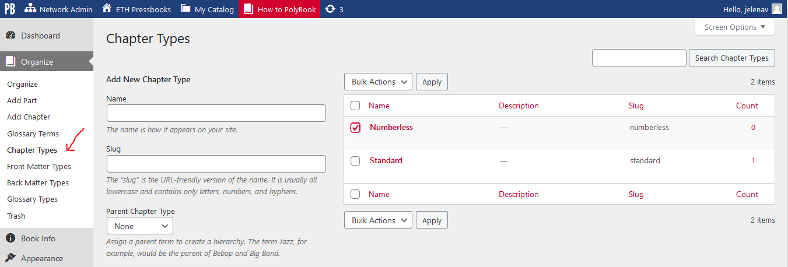Open the Parent Chapter Type dropdown
This screenshot has width=788, height=267.
pos(140,226)
